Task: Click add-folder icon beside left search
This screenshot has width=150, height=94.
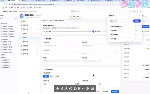Action: point(16,19)
